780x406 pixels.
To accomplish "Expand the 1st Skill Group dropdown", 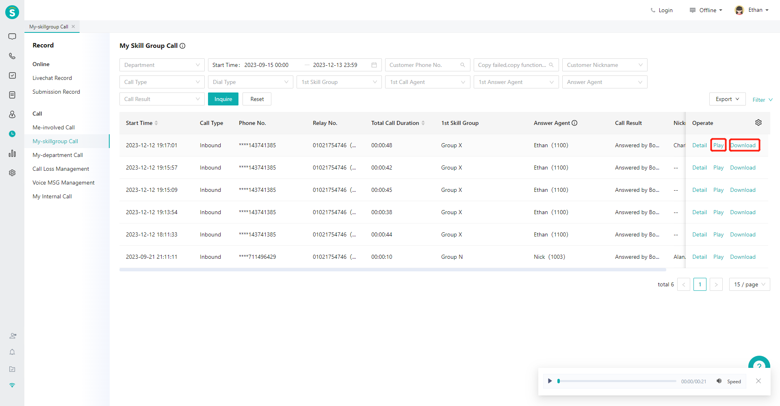I will 339,82.
